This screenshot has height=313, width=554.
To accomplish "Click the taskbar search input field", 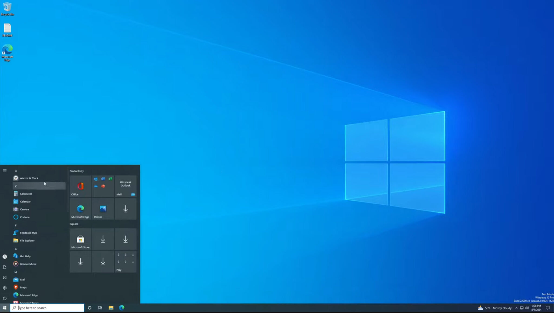I will tap(46, 308).
